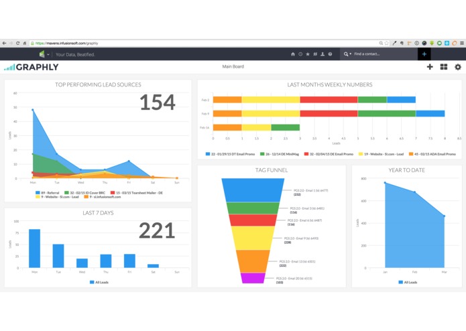Click the Tag Funnel widget title
The height and width of the screenshot is (331, 466).
(272, 170)
